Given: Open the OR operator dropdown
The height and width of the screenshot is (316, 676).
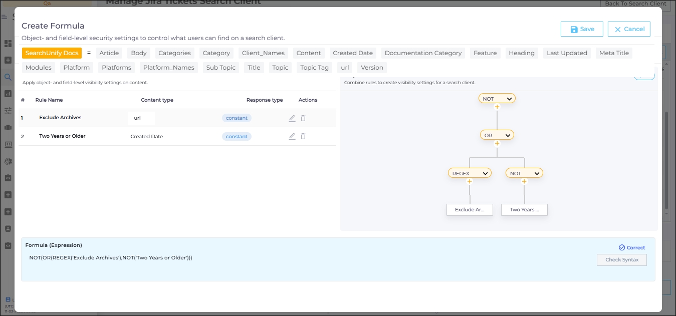Looking at the screenshot, I should (x=508, y=135).
